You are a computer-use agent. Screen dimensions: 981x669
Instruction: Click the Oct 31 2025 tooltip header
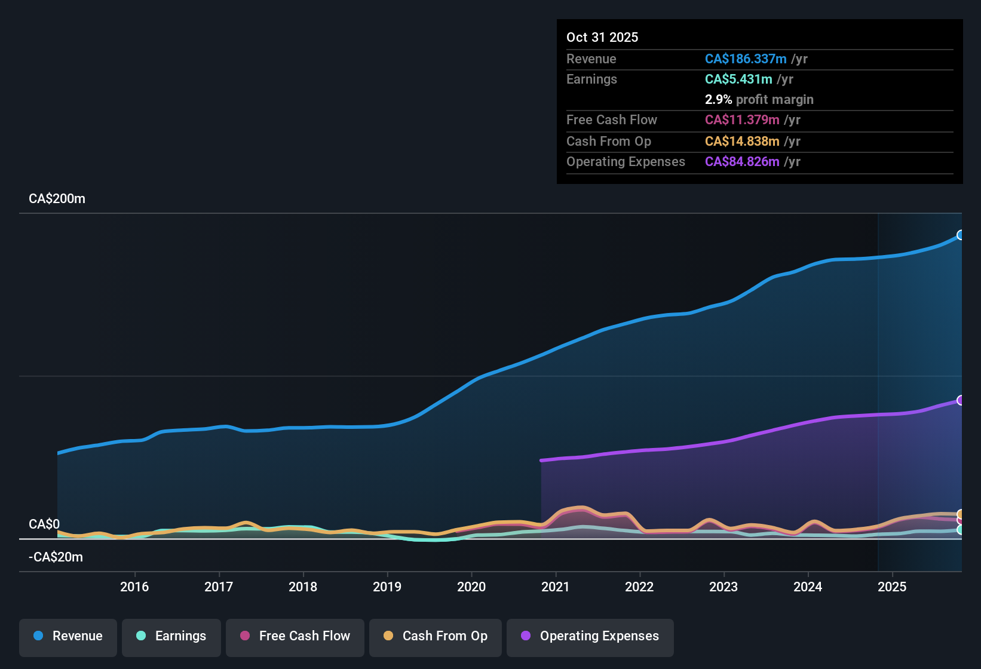(602, 37)
